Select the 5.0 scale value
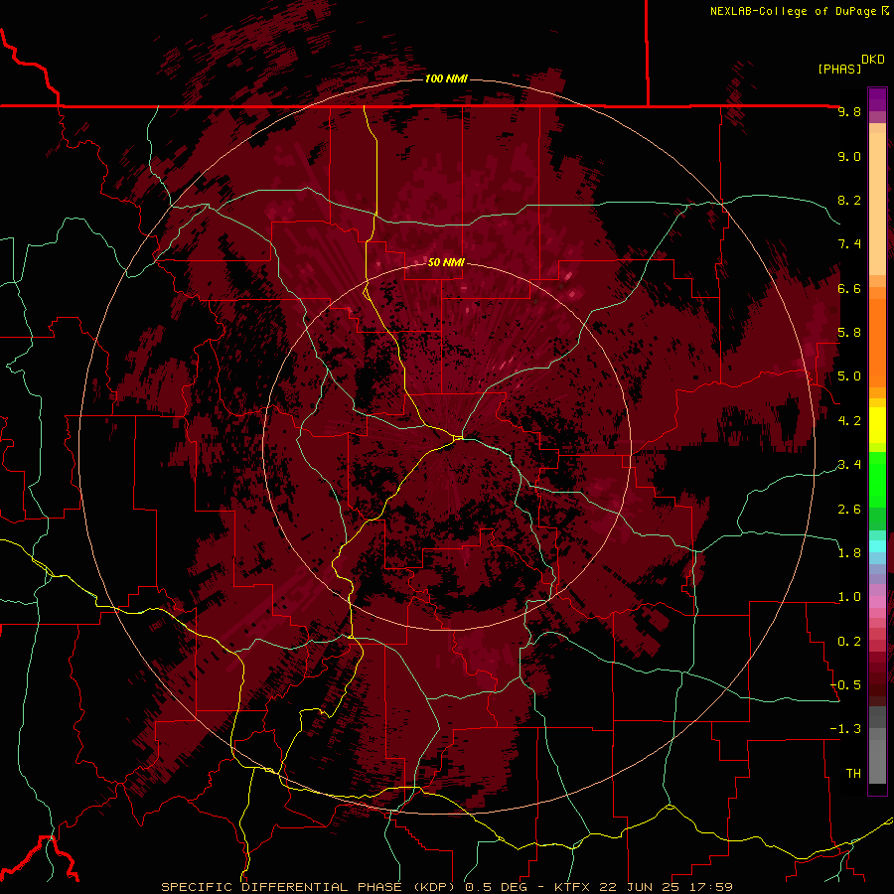 (849, 376)
